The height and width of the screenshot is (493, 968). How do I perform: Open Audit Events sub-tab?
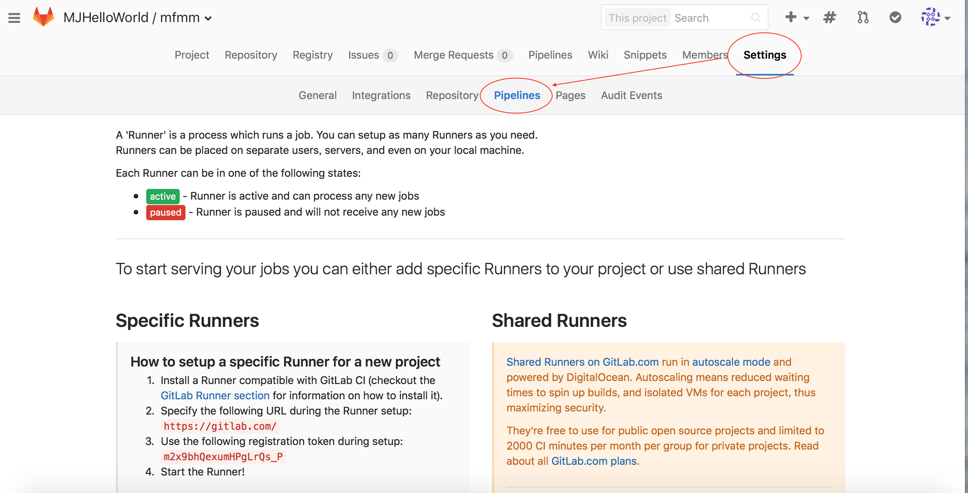click(631, 95)
